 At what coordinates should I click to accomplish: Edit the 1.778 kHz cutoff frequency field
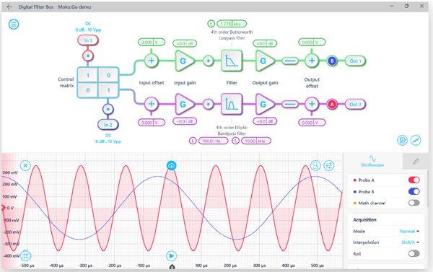tap(232, 24)
